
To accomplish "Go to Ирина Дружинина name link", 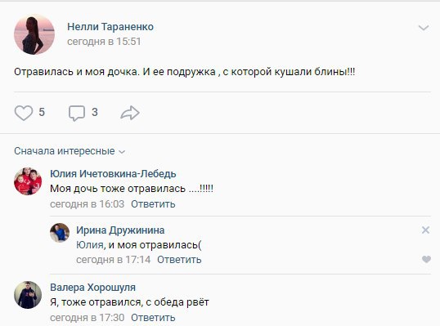I will click(x=120, y=230).
